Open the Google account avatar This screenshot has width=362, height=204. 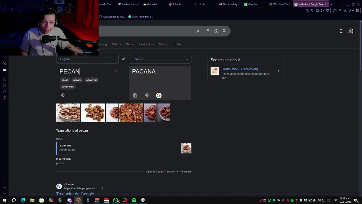351,31
